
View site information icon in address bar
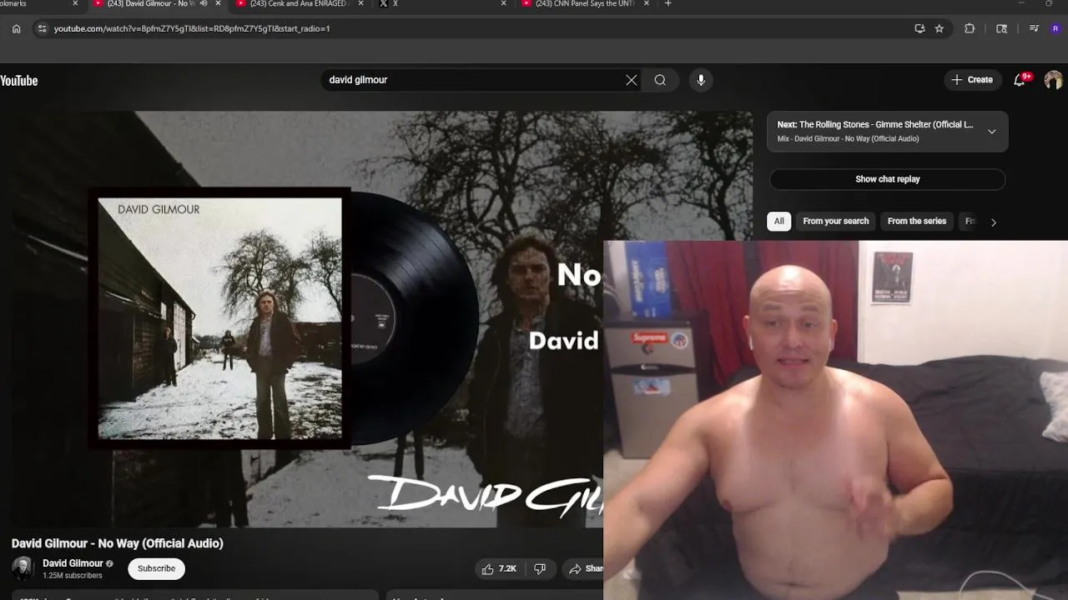click(43, 28)
